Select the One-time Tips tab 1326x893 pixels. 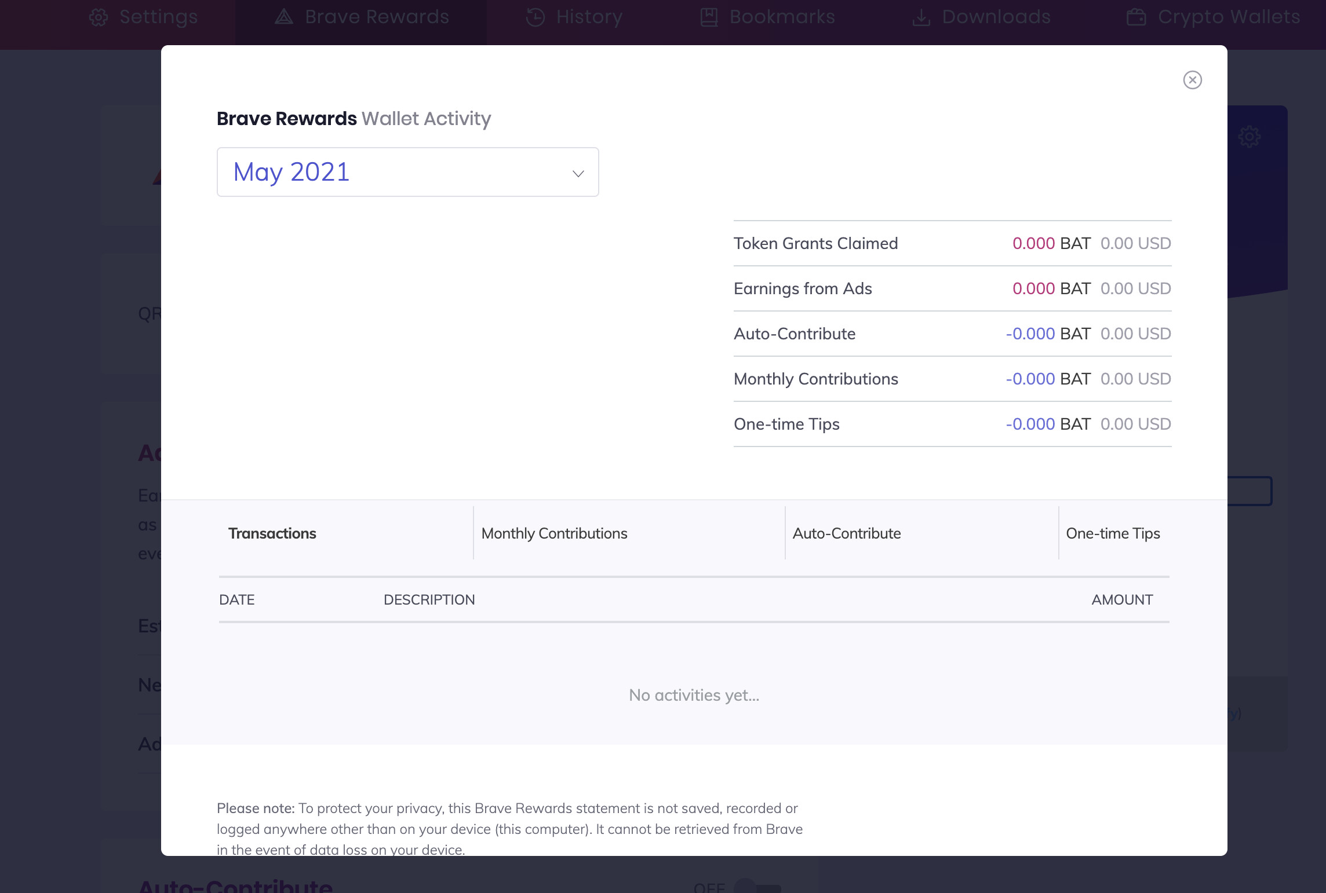[x=1113, y=533]
